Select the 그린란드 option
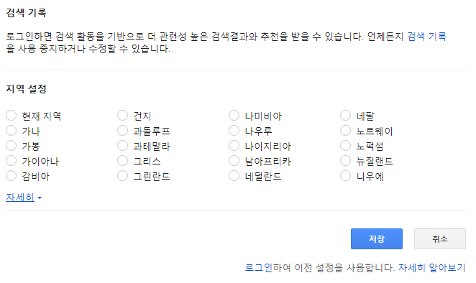The image size is (476, 283). click(123, 176)
